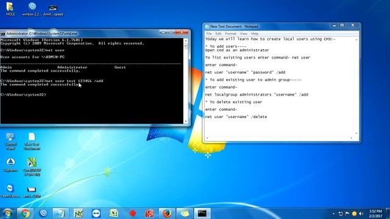Screen dimensions: 390x219
Task: Maximize the Notepad window
Action: click(342, 26)
